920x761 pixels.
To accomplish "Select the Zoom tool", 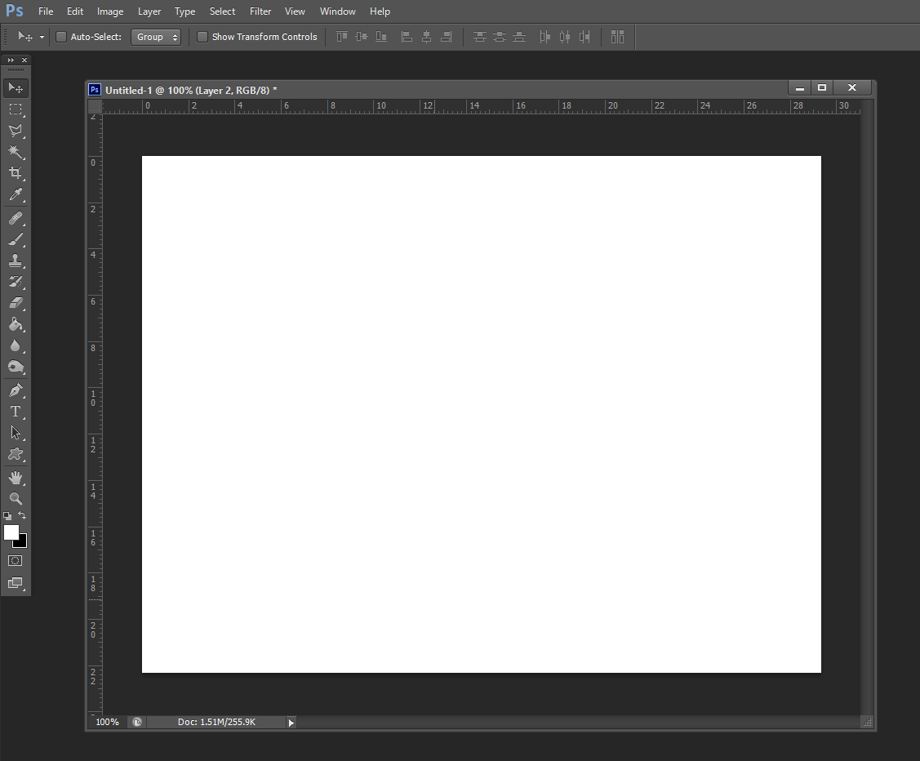I will coord(16,499).
